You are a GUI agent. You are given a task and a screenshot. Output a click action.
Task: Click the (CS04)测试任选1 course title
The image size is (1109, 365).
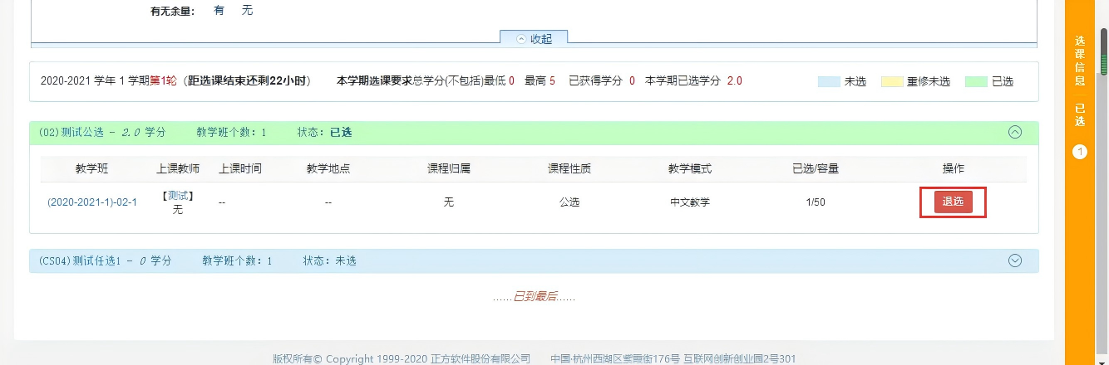[105, 260]
